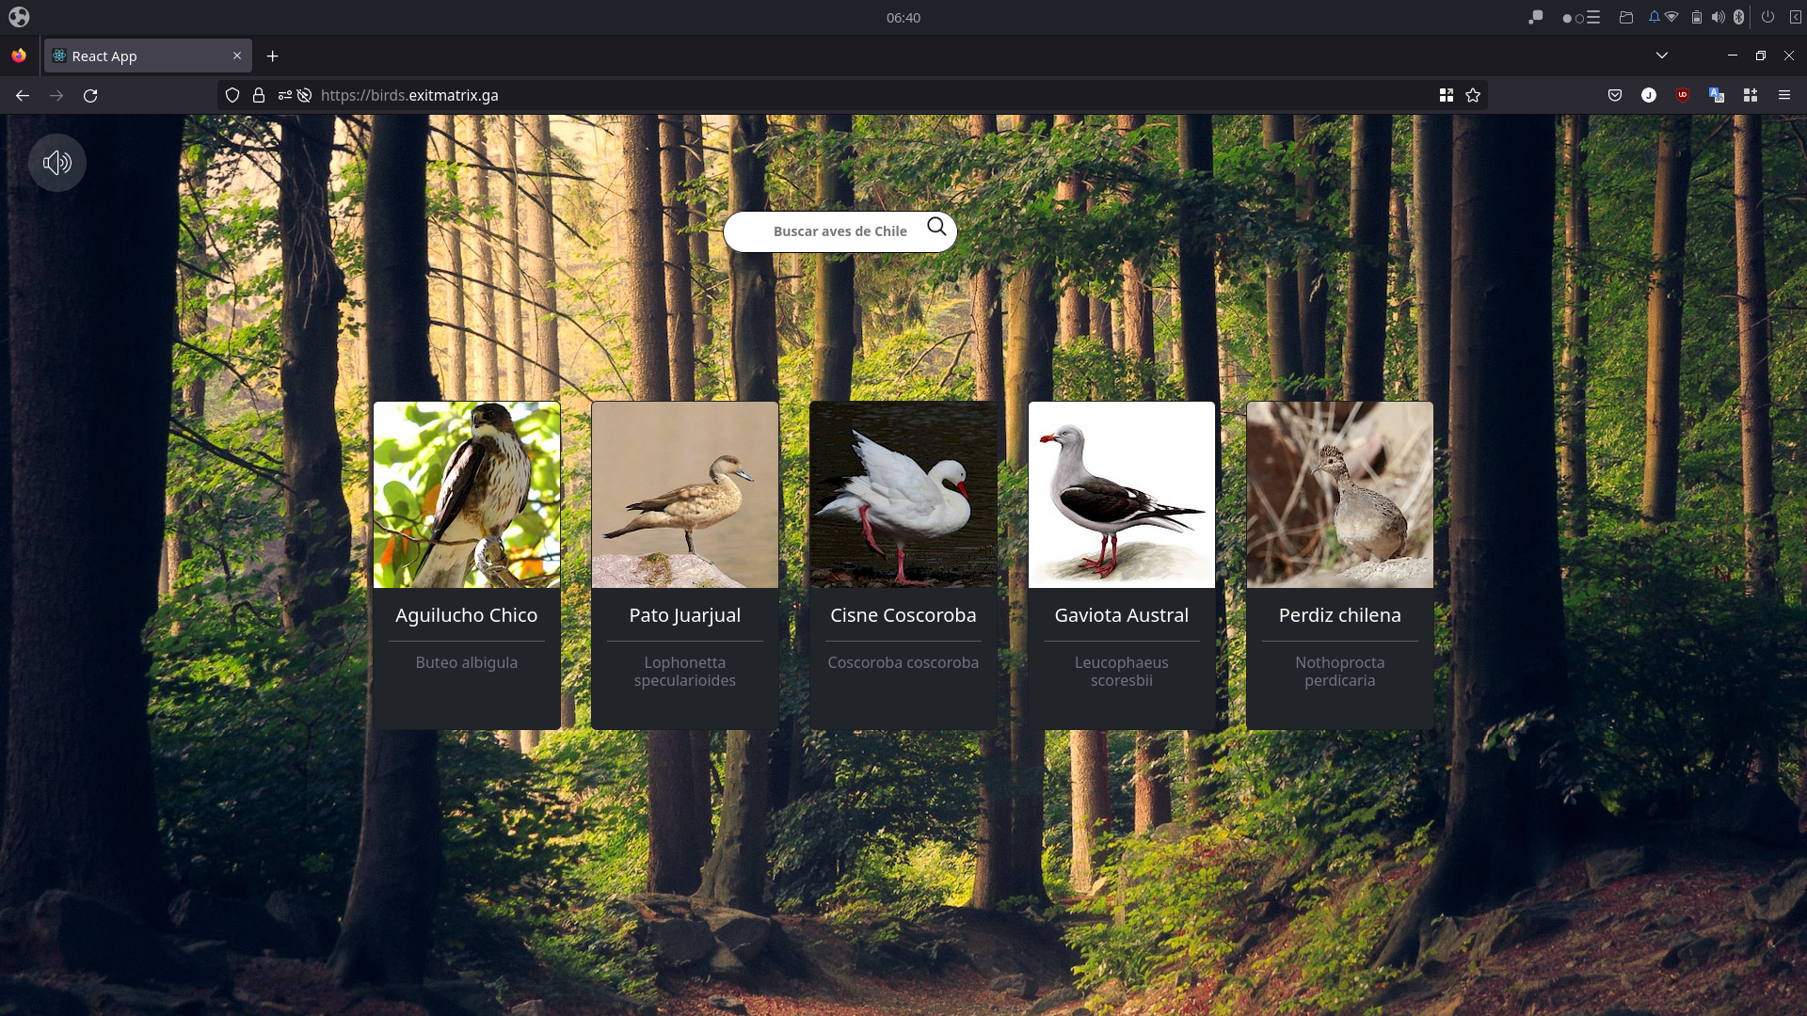Open the power menu in system tray
Screen dimensions: 1807x1016
(x=1767, y=17)
